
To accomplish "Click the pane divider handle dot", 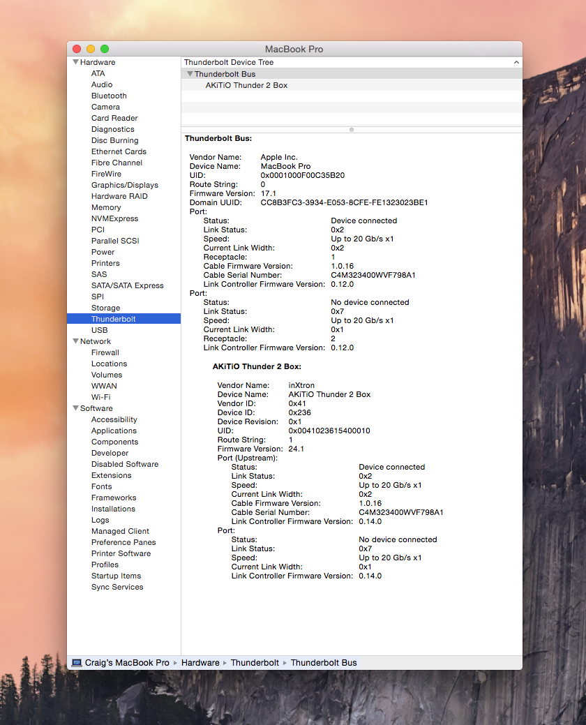I will coord(352,130).
